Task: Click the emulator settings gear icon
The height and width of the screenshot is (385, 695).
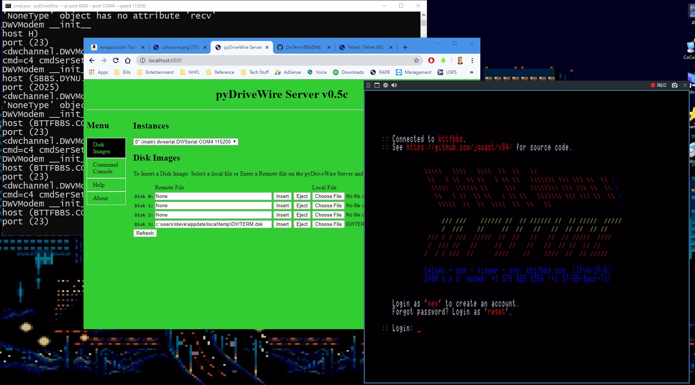Action: coord(385,85)
